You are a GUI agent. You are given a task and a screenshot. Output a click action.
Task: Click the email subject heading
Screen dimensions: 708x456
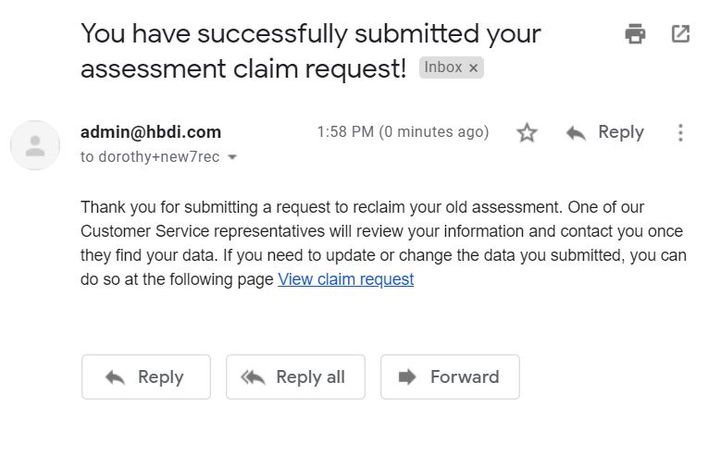pyautogui.click(x=310, y=35)
